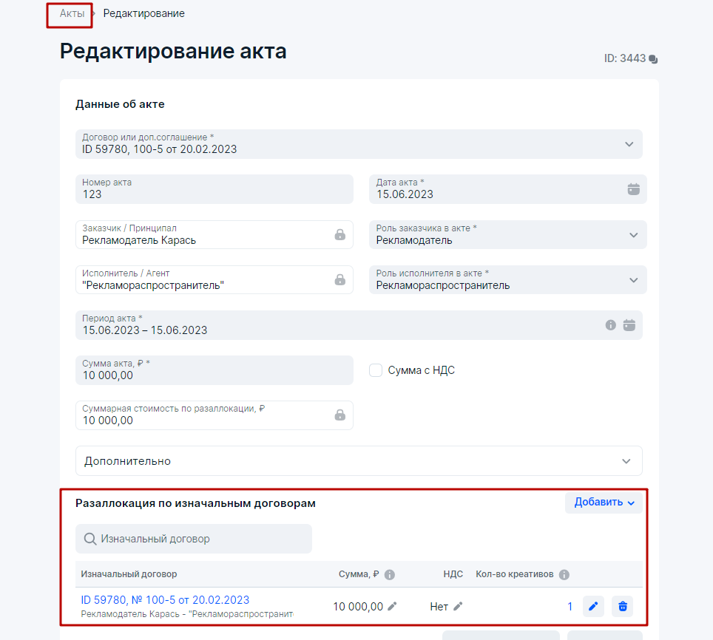Click lock icon in Заказчик / Принципал field
713x640 pixels.
point(339,235)
